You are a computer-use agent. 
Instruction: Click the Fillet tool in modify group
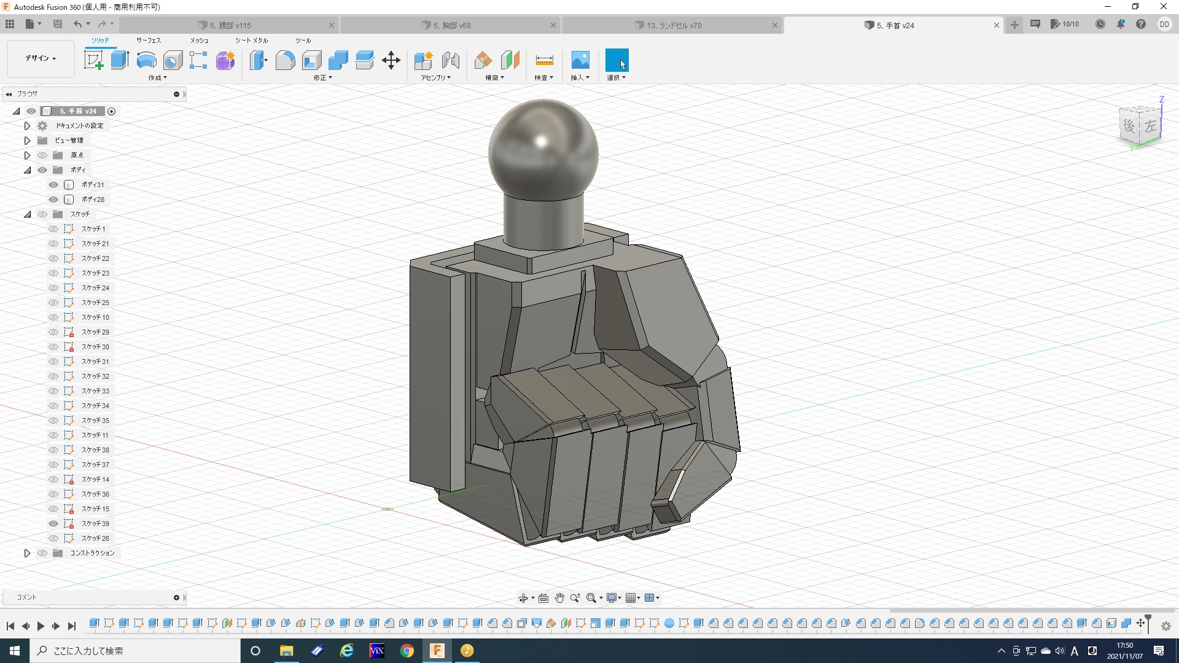click(x=285, y=60)
